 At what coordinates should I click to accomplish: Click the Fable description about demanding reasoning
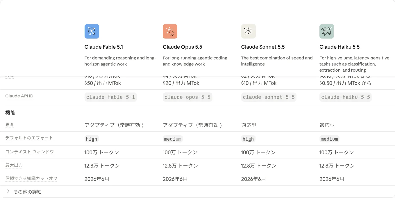point(120,61)
